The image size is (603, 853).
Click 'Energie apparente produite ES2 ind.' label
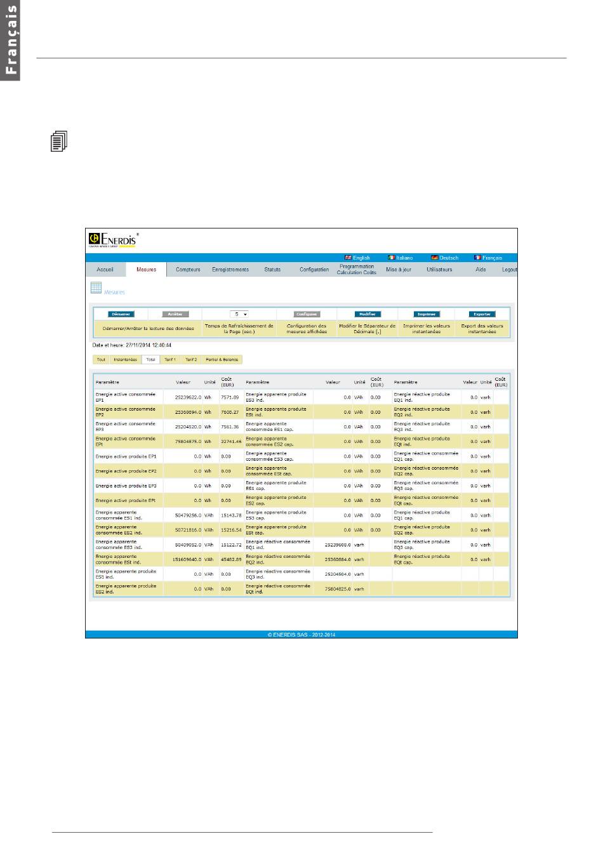pos(126,589)
